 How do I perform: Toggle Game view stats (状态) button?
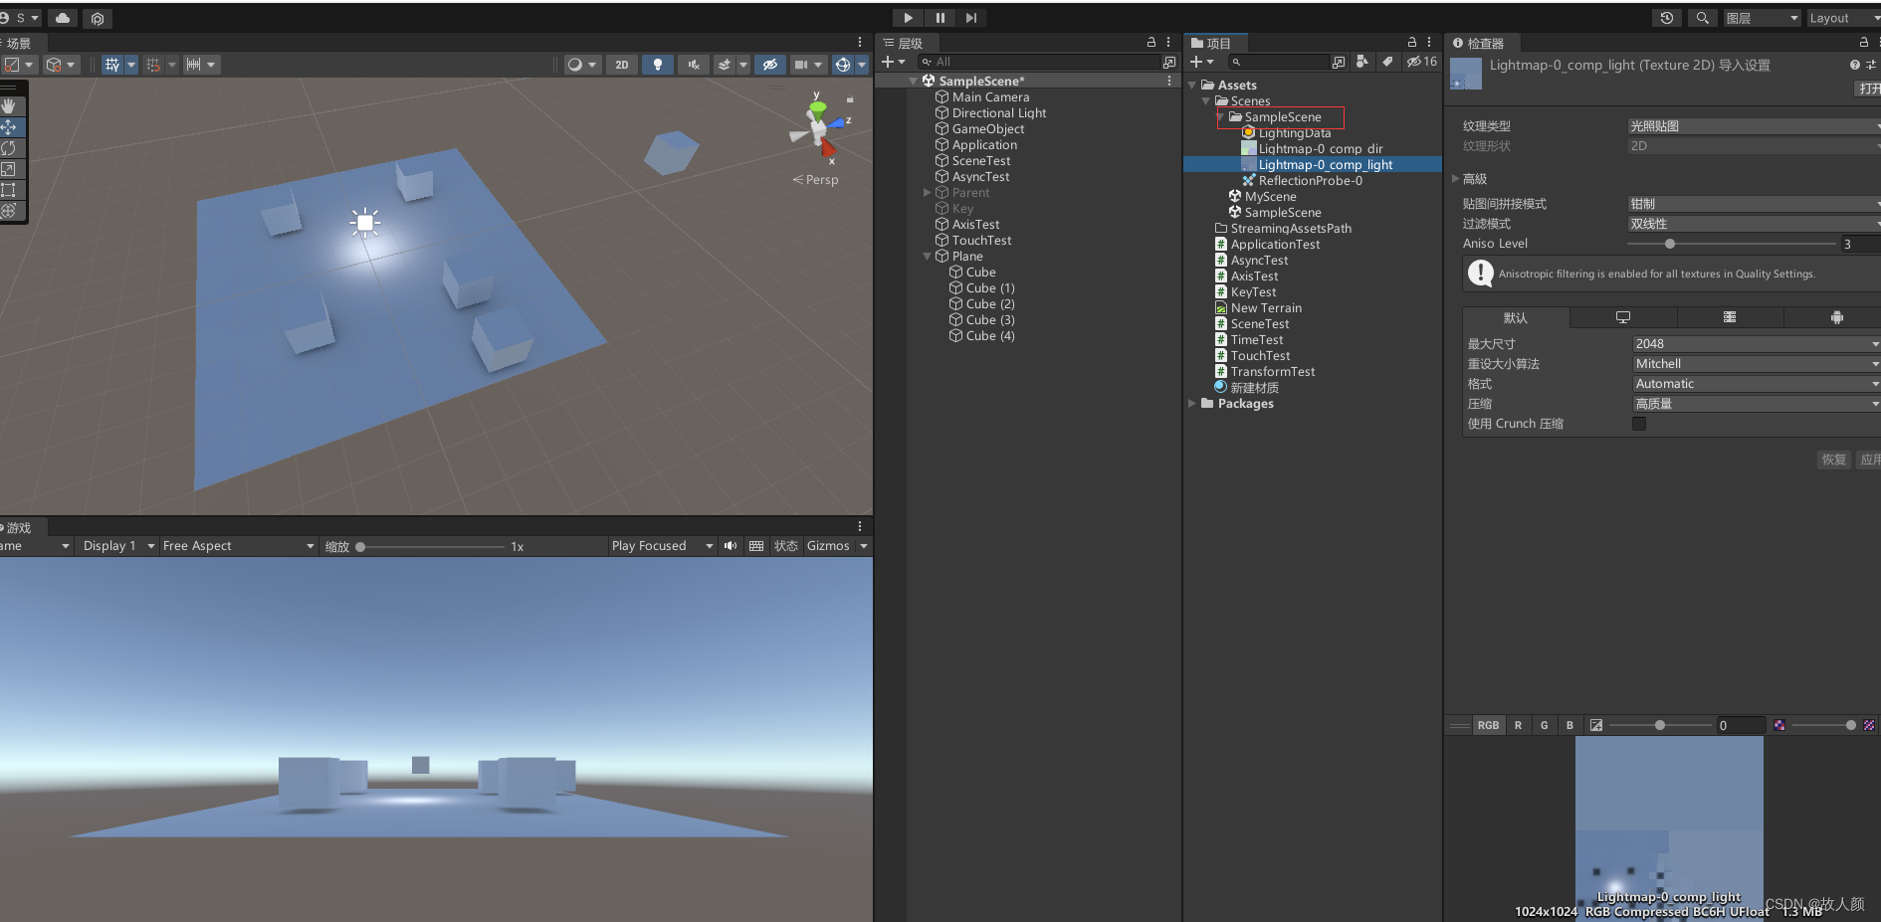coord(786,546)
